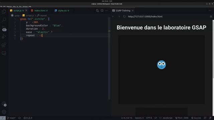Click the -300 value on the y line

tap(35, 22)
